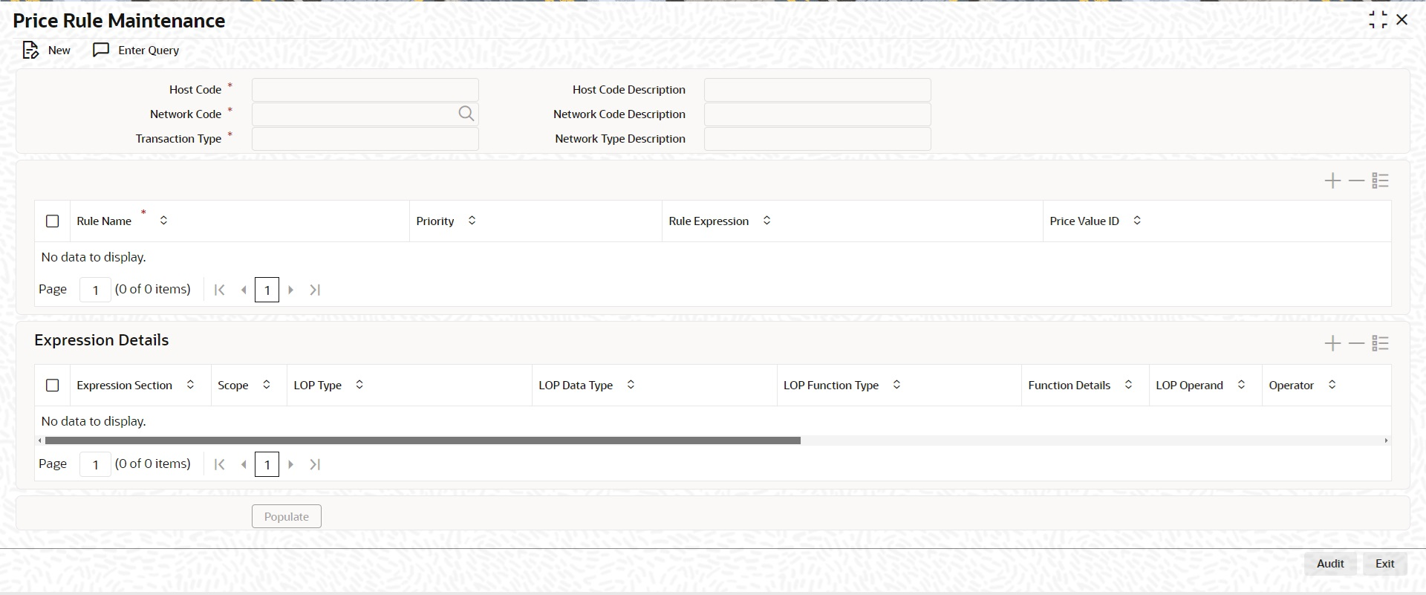
Task: Go to first page of Expression Details
Action: tap(219, 464)
